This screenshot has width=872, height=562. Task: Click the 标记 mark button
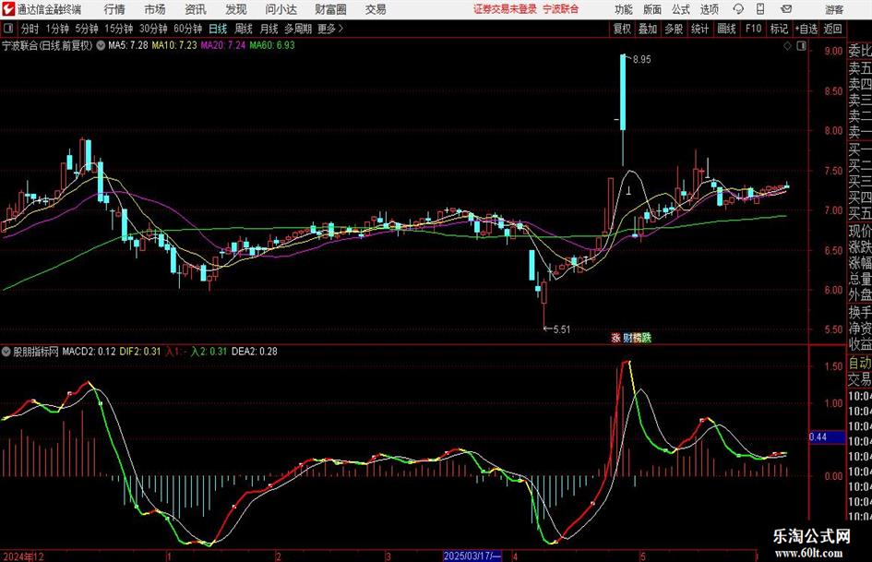point(779,29)
